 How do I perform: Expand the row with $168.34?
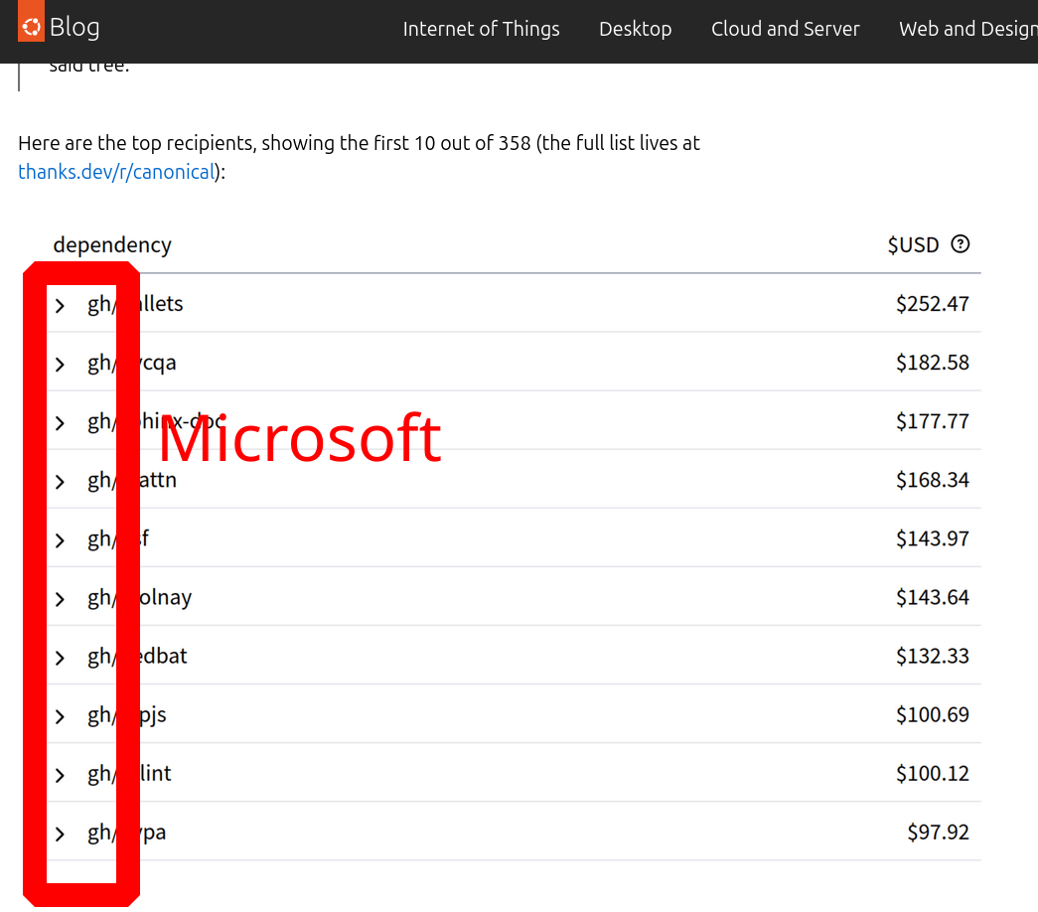pos(61,482)
